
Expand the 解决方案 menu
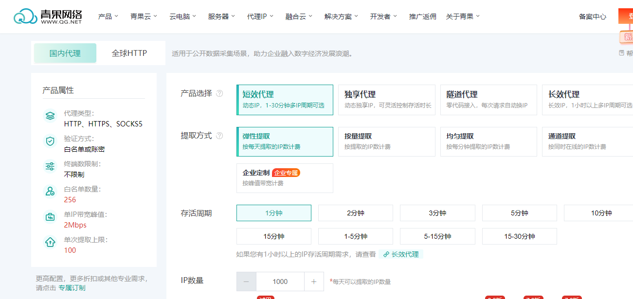click(341, 17)
